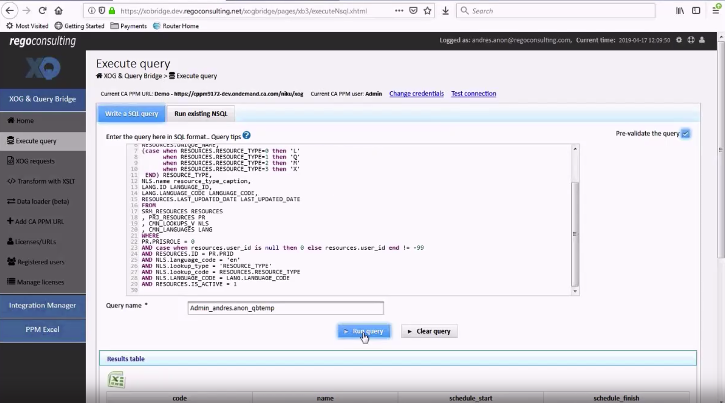725x403 pixels.
Task: Toggle the Pre-validate the query checkbox
Action: pos(685,133)
